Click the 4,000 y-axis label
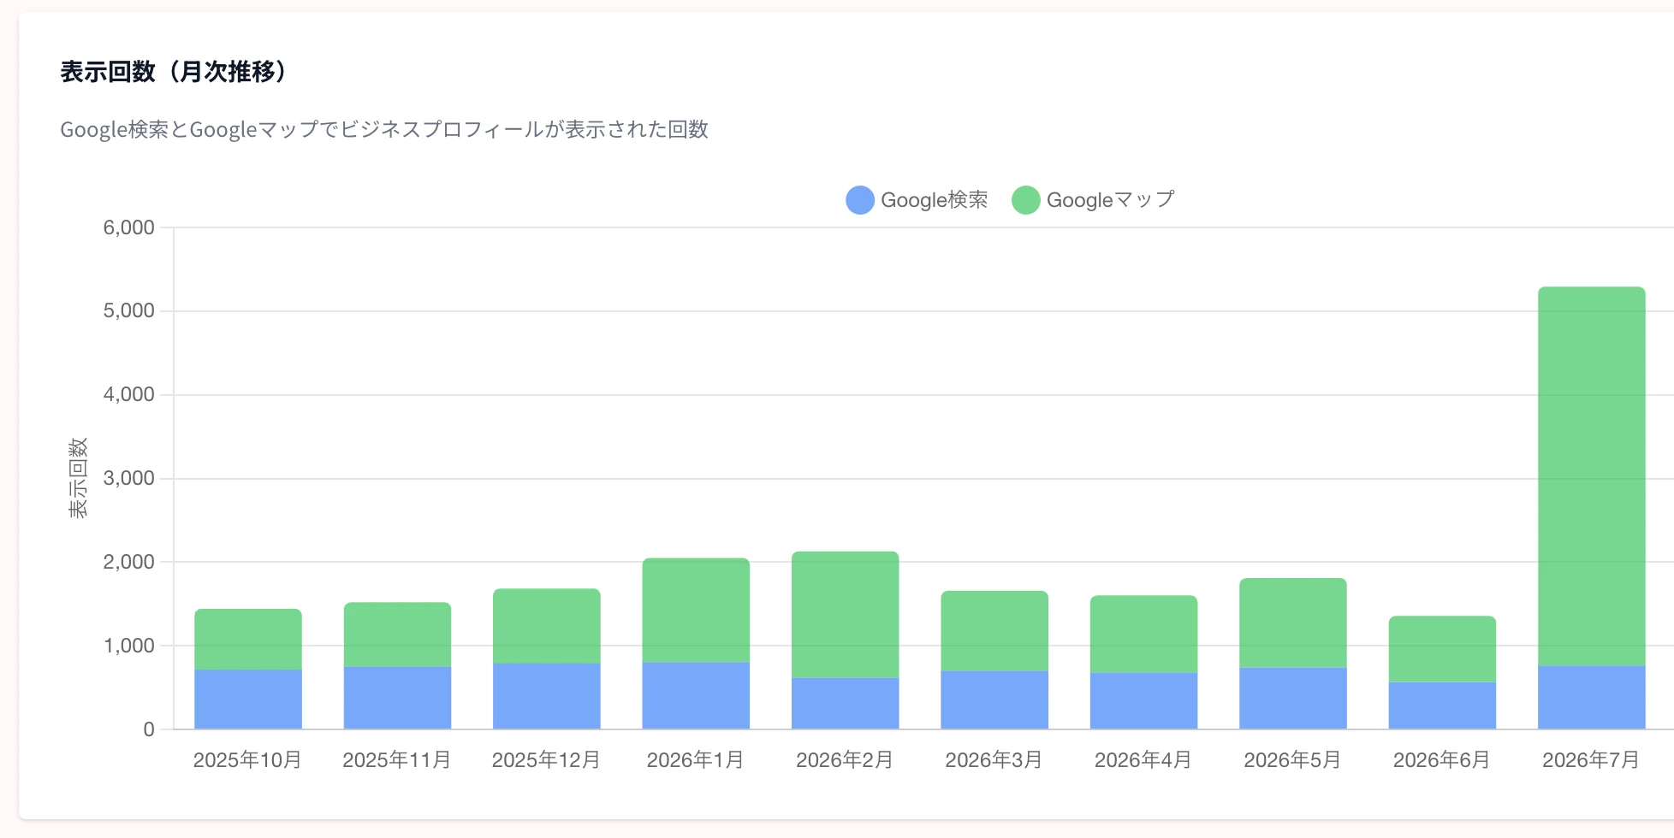The height and width of the screenshot is (838, 1674). pos(129,395)
